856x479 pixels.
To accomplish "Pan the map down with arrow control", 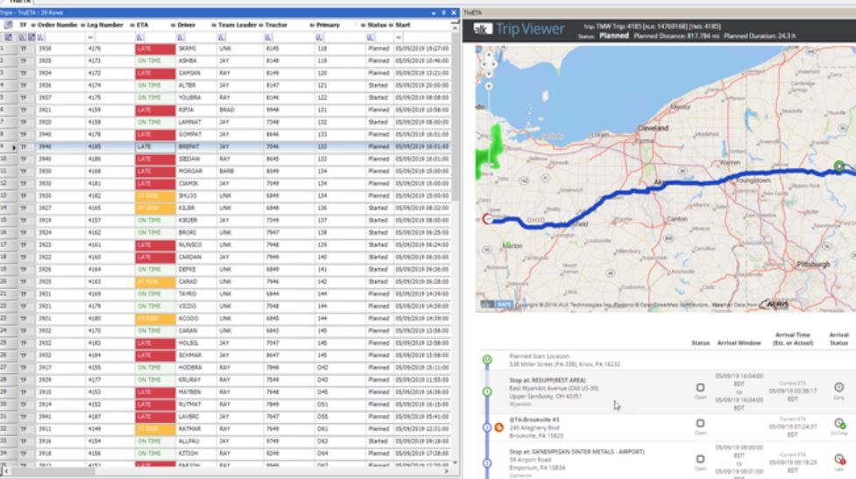I will click(489, 74).
